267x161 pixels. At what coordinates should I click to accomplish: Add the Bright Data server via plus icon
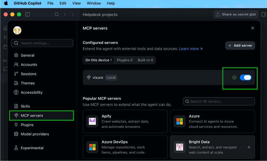tap(249, 147)
